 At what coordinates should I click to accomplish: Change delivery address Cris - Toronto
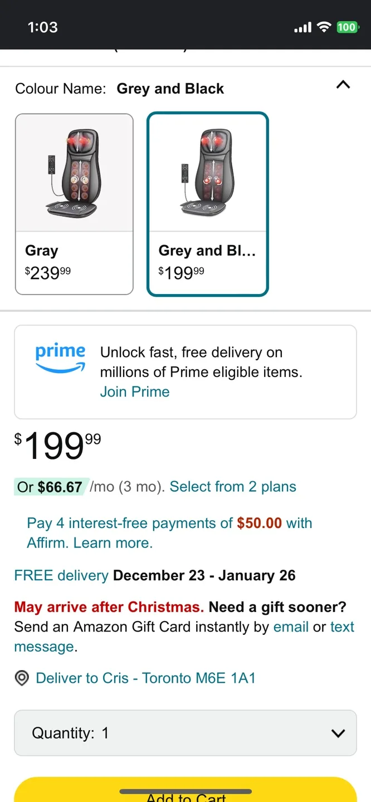(x=145, y=678)
